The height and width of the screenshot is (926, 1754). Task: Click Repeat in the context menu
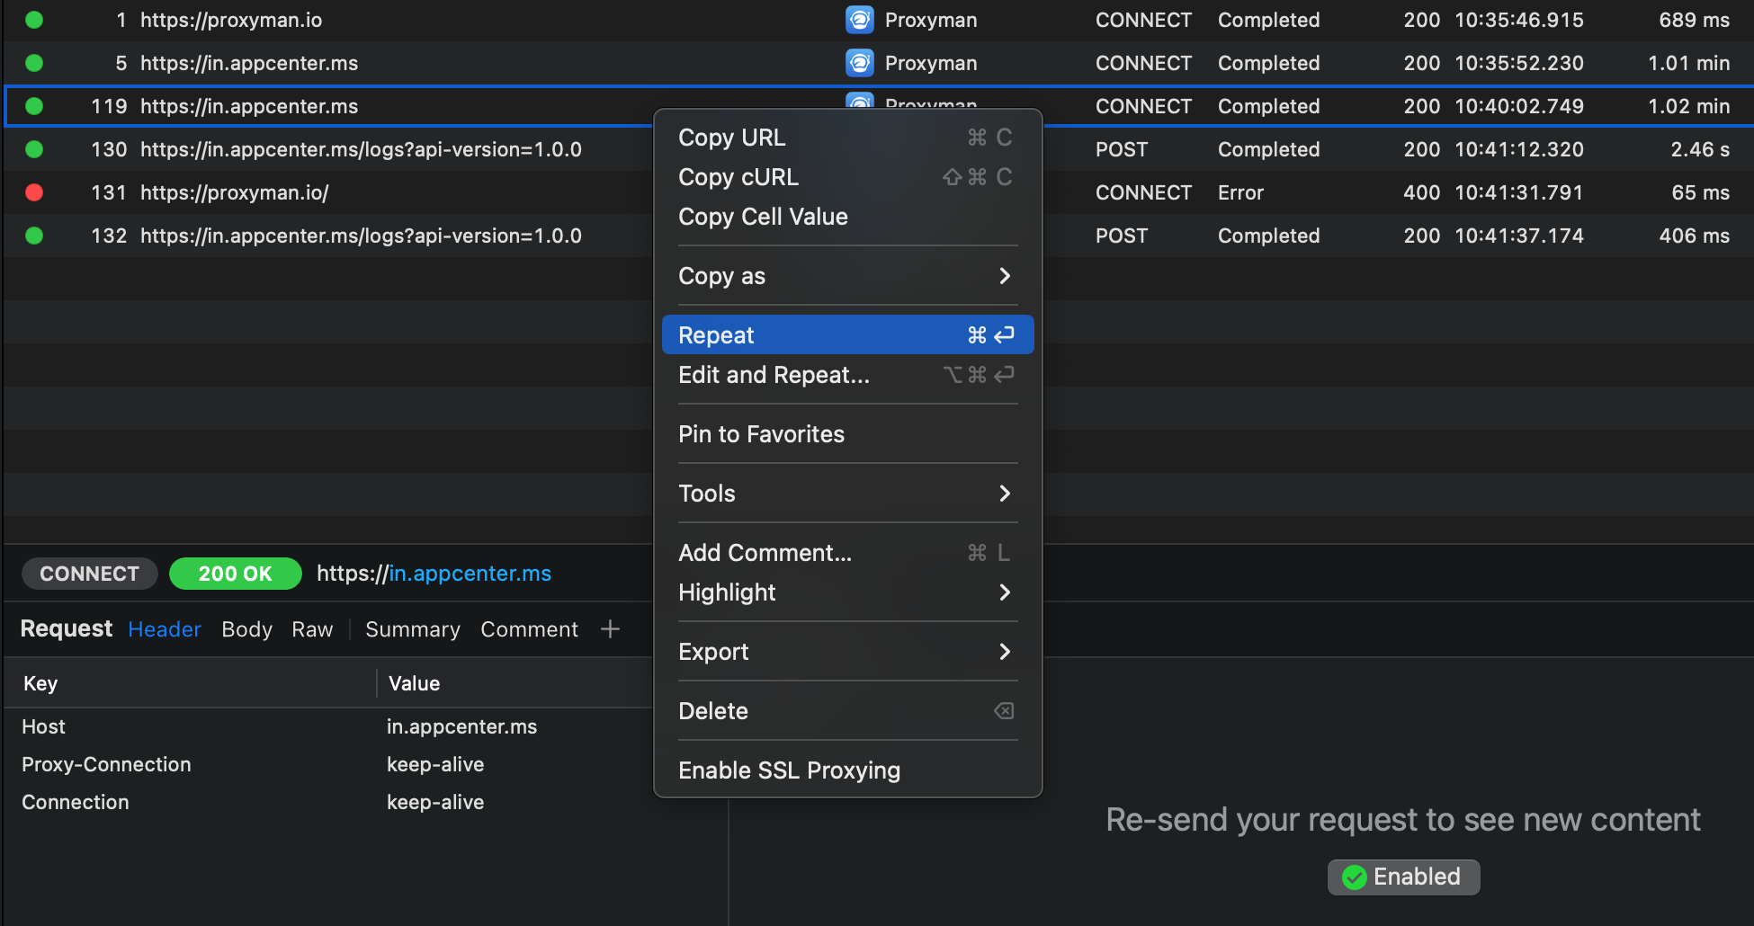click(x=847, y=334)
